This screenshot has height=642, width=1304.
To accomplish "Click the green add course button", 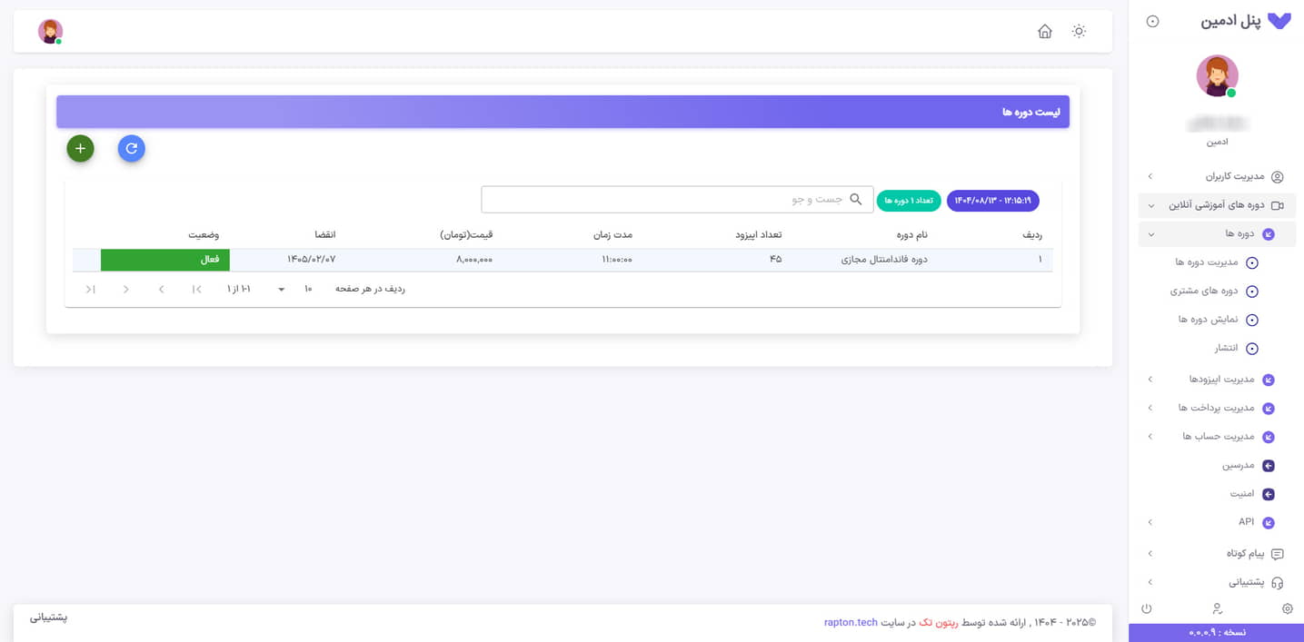I will (x=80, y=148).
